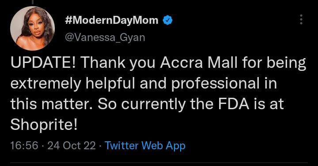Image resolution: width=318 pixels, height=166 pixels.
Task: Click the blue verified checkmark badge
Action: 167,20
